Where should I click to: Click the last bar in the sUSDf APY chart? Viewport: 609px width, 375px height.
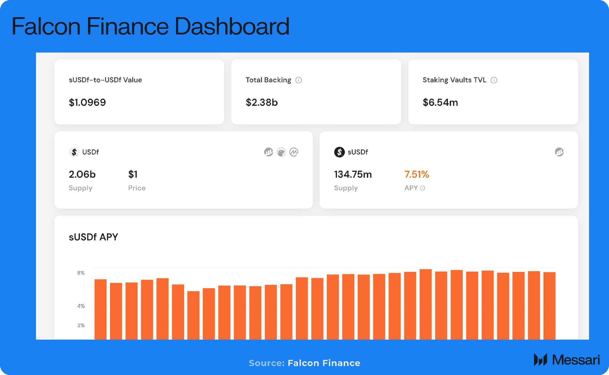point(549,306)
